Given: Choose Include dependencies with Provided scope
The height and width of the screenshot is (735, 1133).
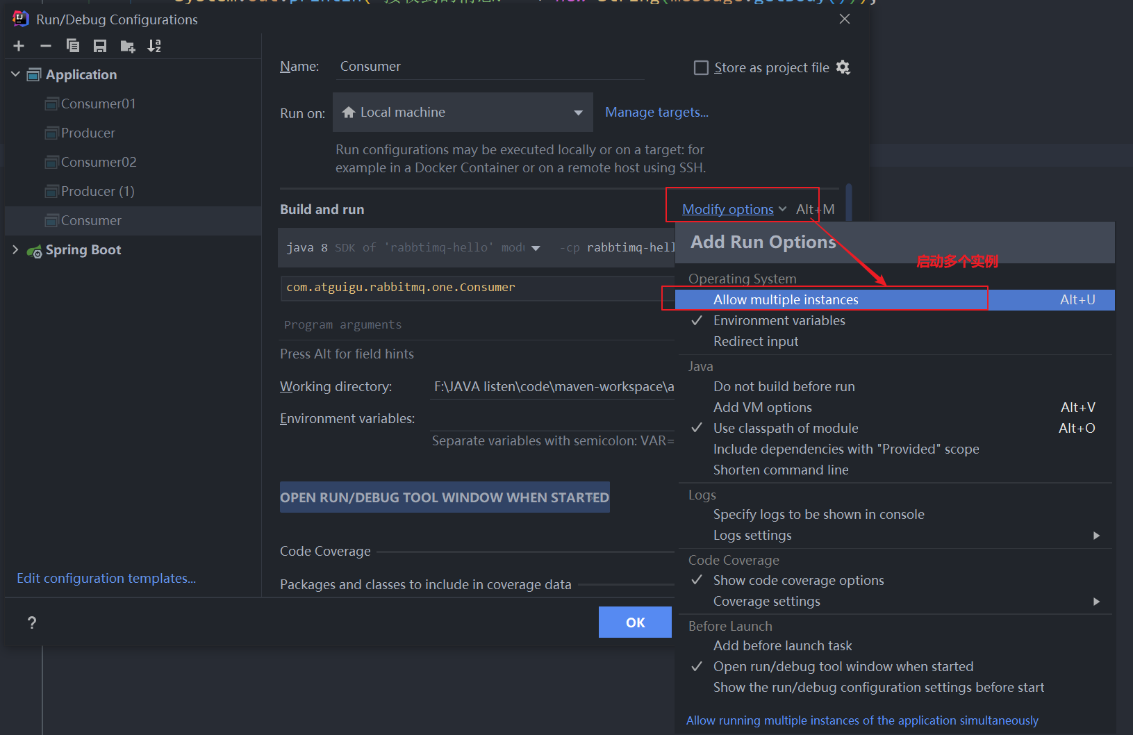Looking at the screenshot, I should point(895,449).
